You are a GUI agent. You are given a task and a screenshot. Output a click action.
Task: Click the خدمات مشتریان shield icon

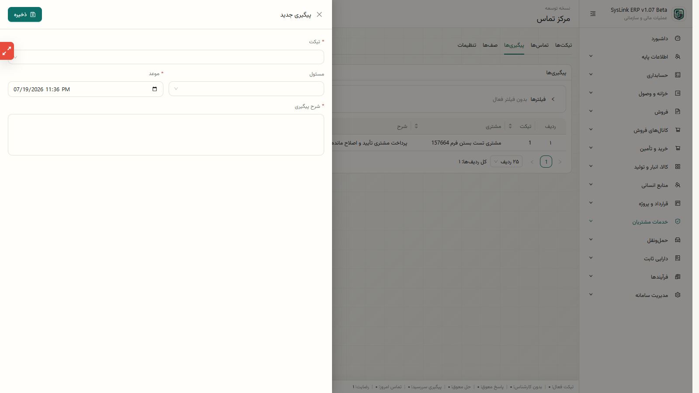678,222
